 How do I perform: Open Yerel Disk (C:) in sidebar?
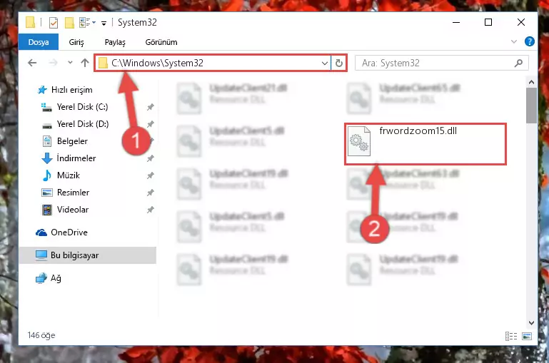82,107
